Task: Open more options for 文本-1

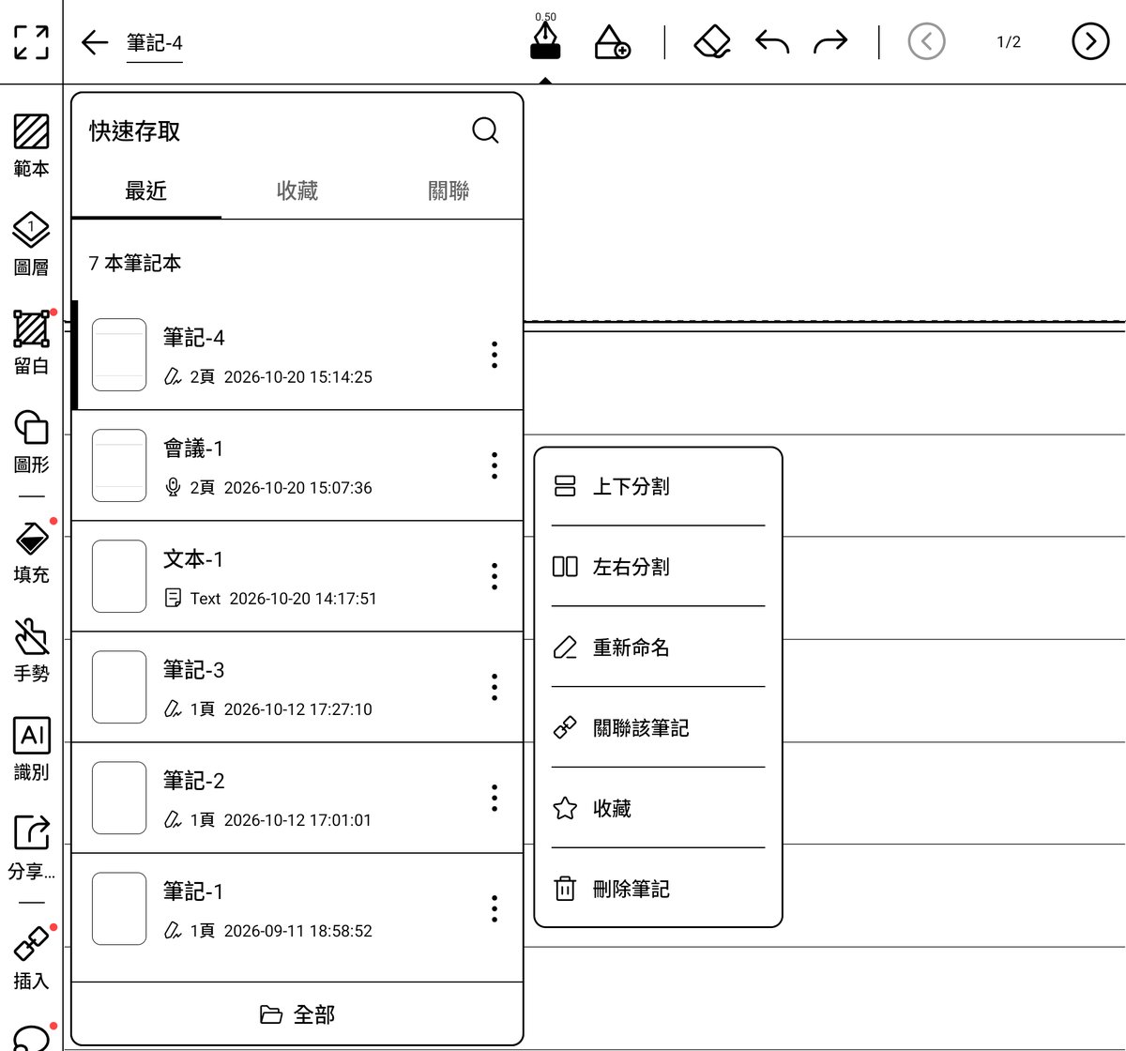Action: point(495,576)
